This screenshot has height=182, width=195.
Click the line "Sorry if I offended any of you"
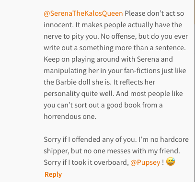(x=116, y=139)
